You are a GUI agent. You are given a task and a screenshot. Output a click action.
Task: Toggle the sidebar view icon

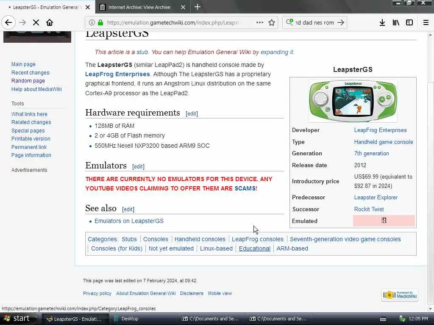coord(409,22)
